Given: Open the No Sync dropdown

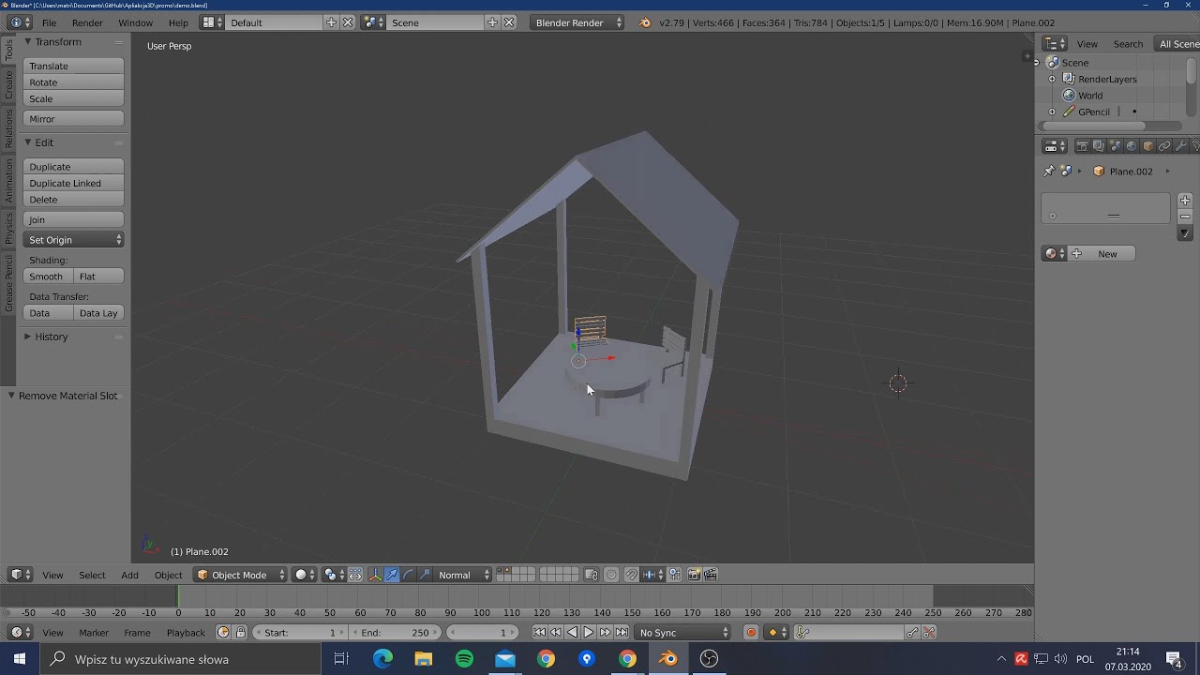Looking at the screenshot, I should point(683,633).
